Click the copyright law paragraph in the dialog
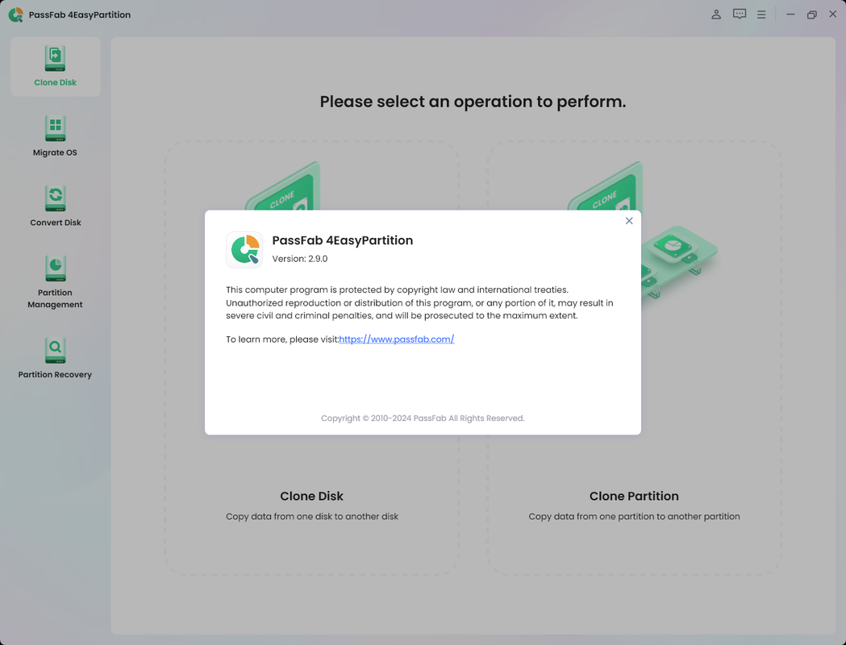The image size is (846, 645). tap(419, 302)
